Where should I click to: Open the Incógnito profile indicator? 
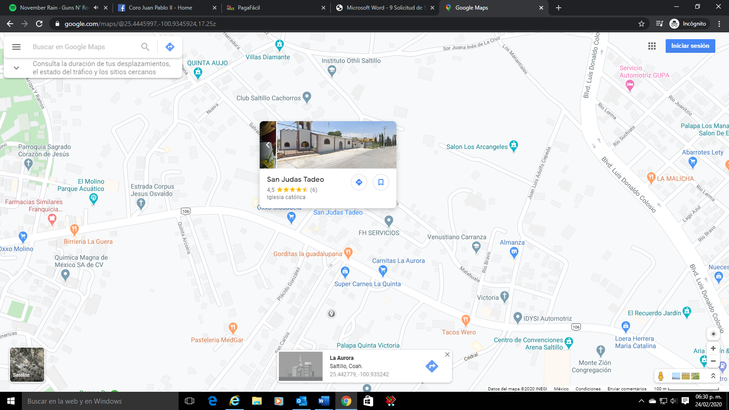688,24
